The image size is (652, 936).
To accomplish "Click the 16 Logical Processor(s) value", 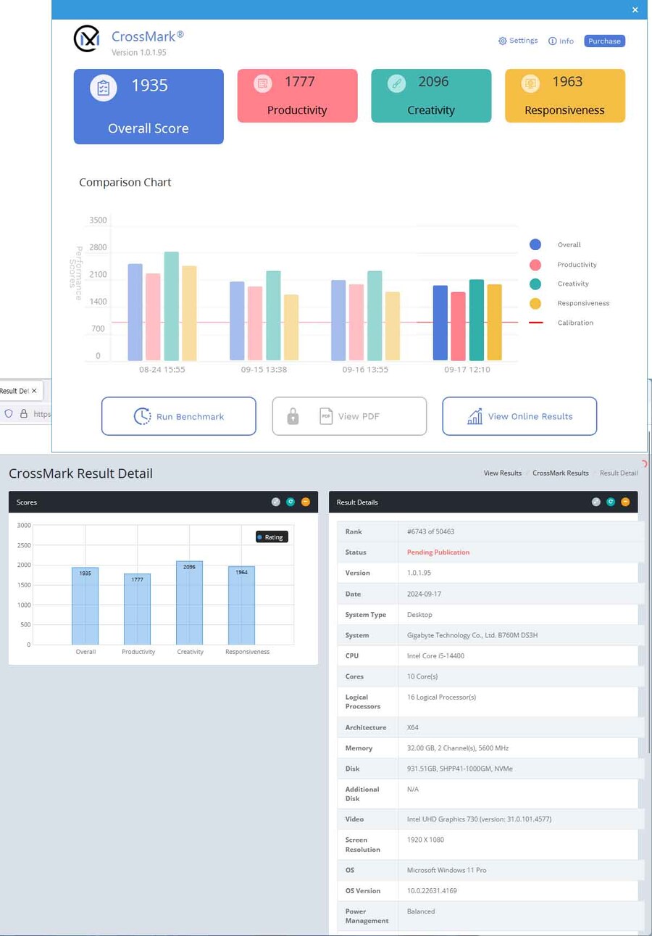I will (x=442, y=697).
